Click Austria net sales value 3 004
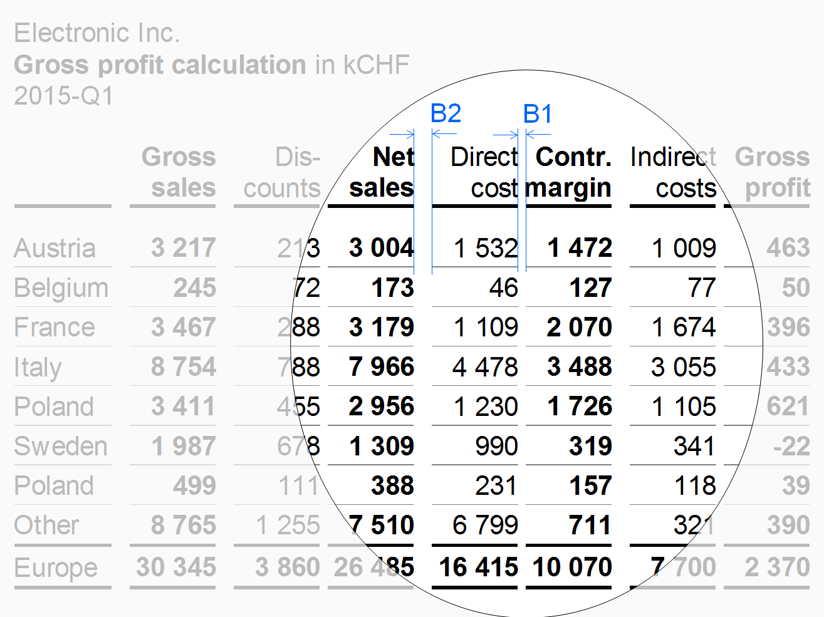 (x=382, y=247)
